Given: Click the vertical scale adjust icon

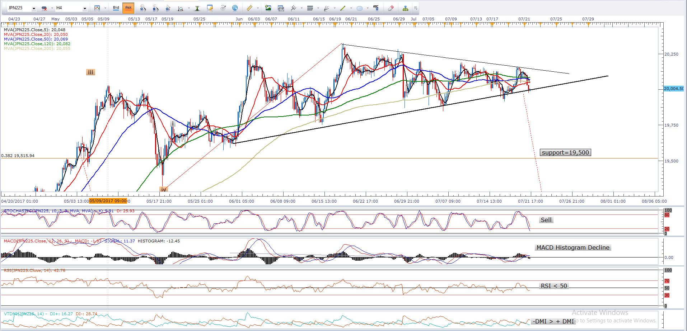Looking at the screenshot, I should [x=197, y=8].
